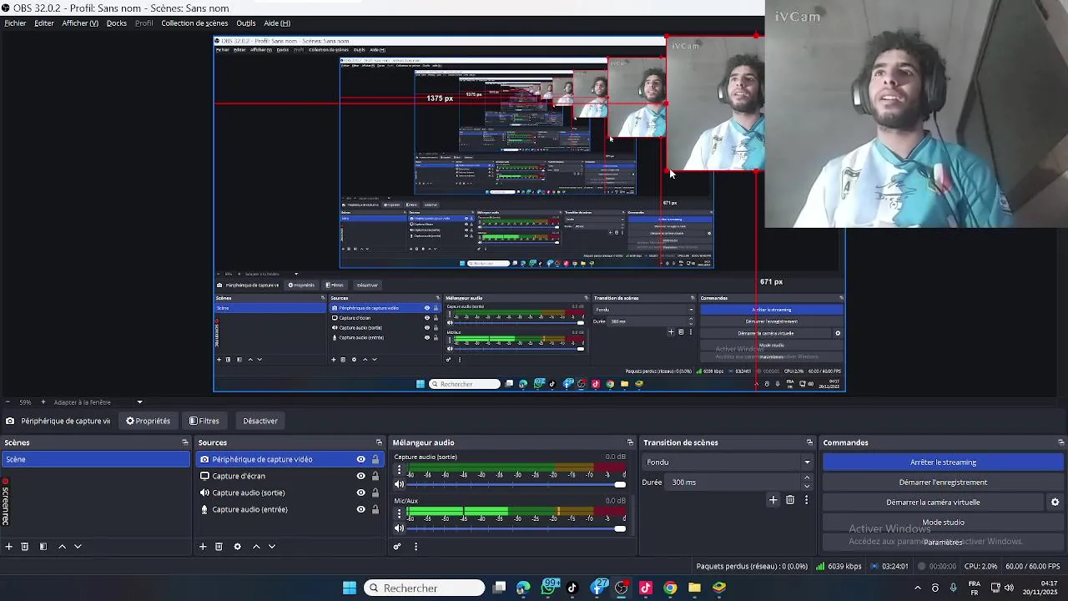Viewport: 1068px width, 601px height.
Task: Add a new scene with the plus icon
Action: [x=9, y=547]
